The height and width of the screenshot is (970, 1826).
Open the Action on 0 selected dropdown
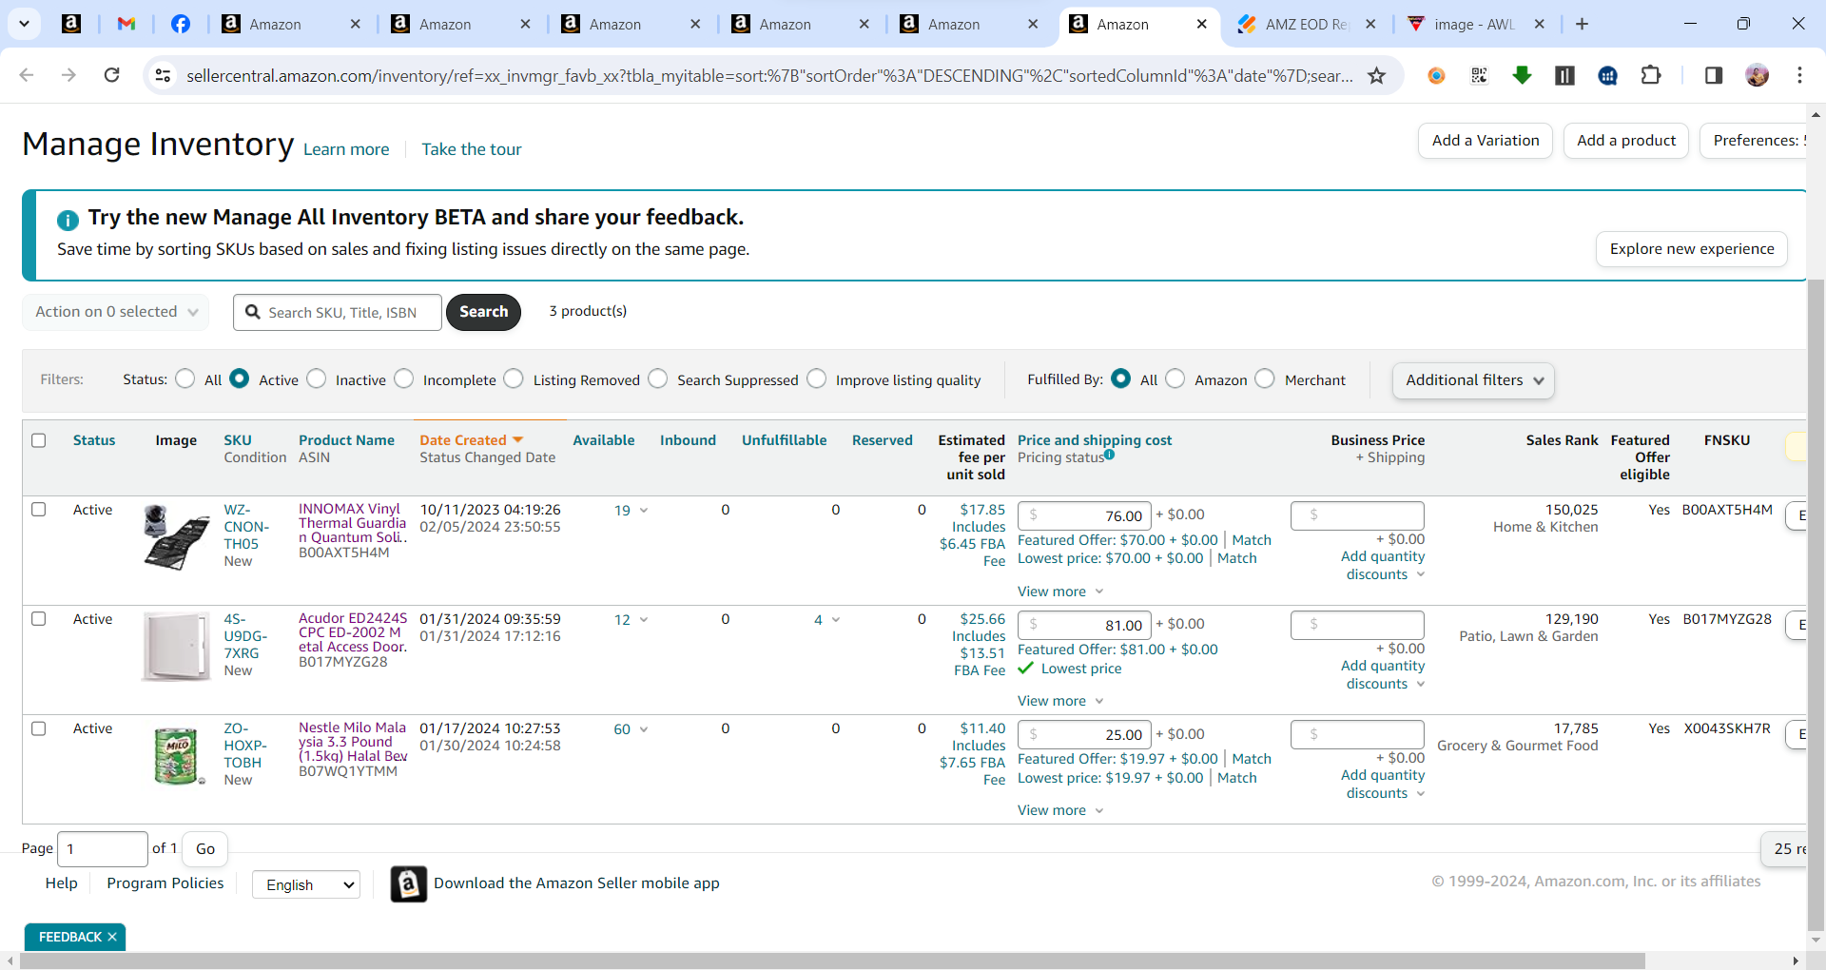pyautogui.click(x=116, y=312)
